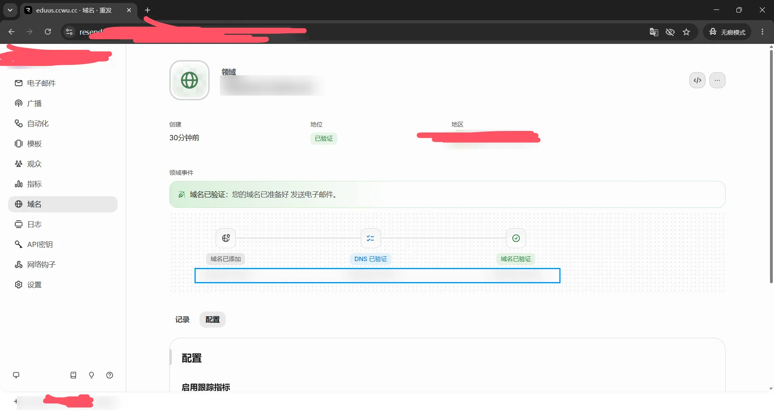The image size is (774, 411).
Task: View site information icon in address bar
Action: [x=69, y=32]
